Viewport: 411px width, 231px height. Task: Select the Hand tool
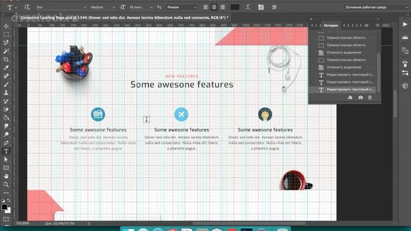tap(6, 176)
